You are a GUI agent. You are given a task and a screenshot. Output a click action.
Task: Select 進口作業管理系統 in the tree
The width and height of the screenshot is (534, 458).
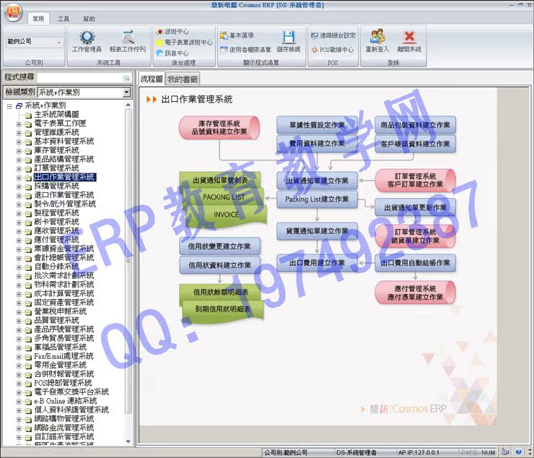tap(64, 195)
